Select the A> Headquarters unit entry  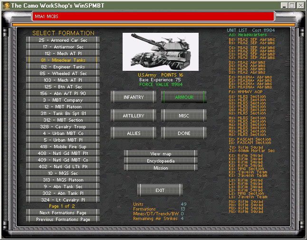(248, 35)
